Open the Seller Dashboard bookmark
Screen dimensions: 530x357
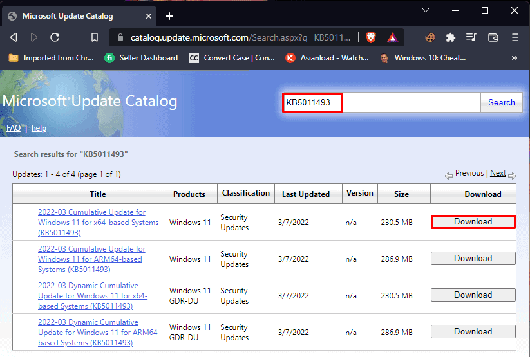(x=141, y=58)
